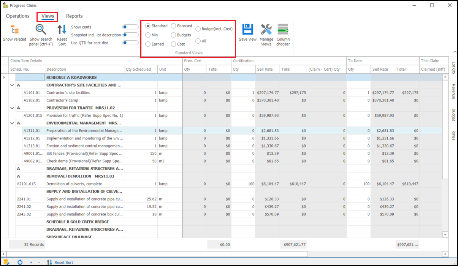Screen dimensions: 458x266
Task: Click the database edit icon in bottom bar
Action: (6, 262)
